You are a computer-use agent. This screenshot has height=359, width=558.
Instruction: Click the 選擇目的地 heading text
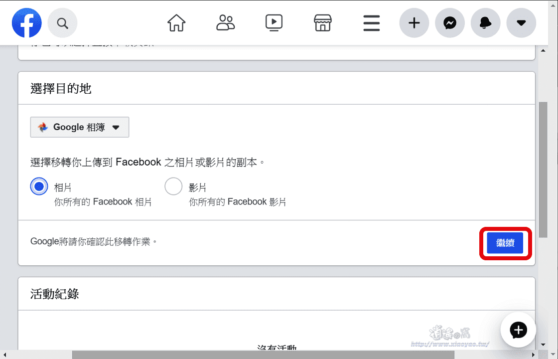click(61, 88)
